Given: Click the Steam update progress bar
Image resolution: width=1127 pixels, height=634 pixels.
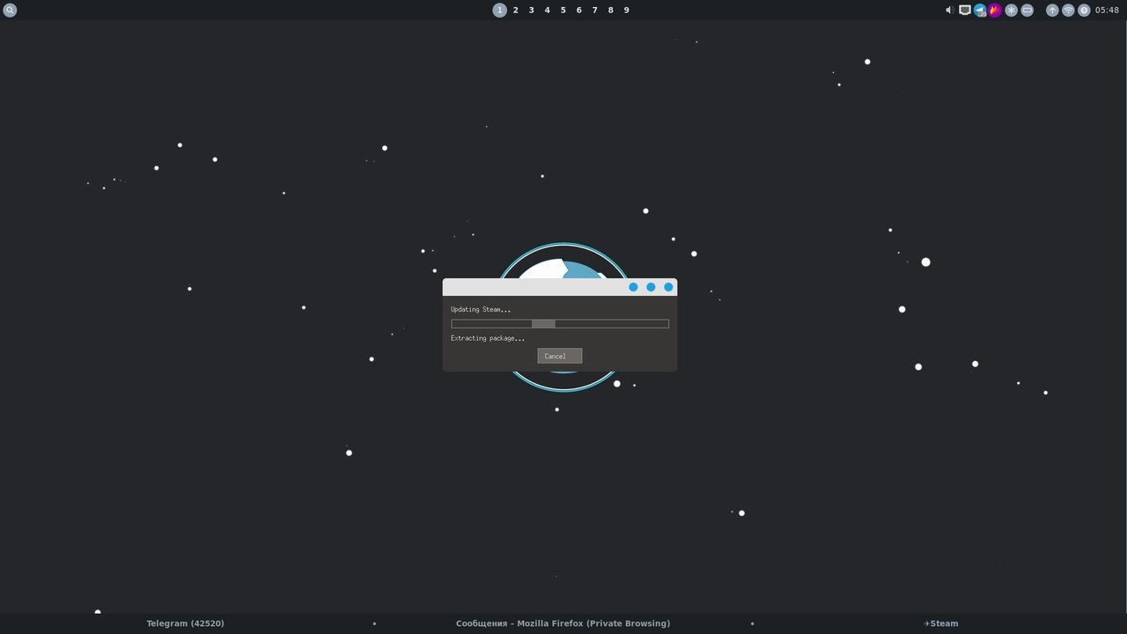Looking at the screenshot, I should tap(560, 324).
